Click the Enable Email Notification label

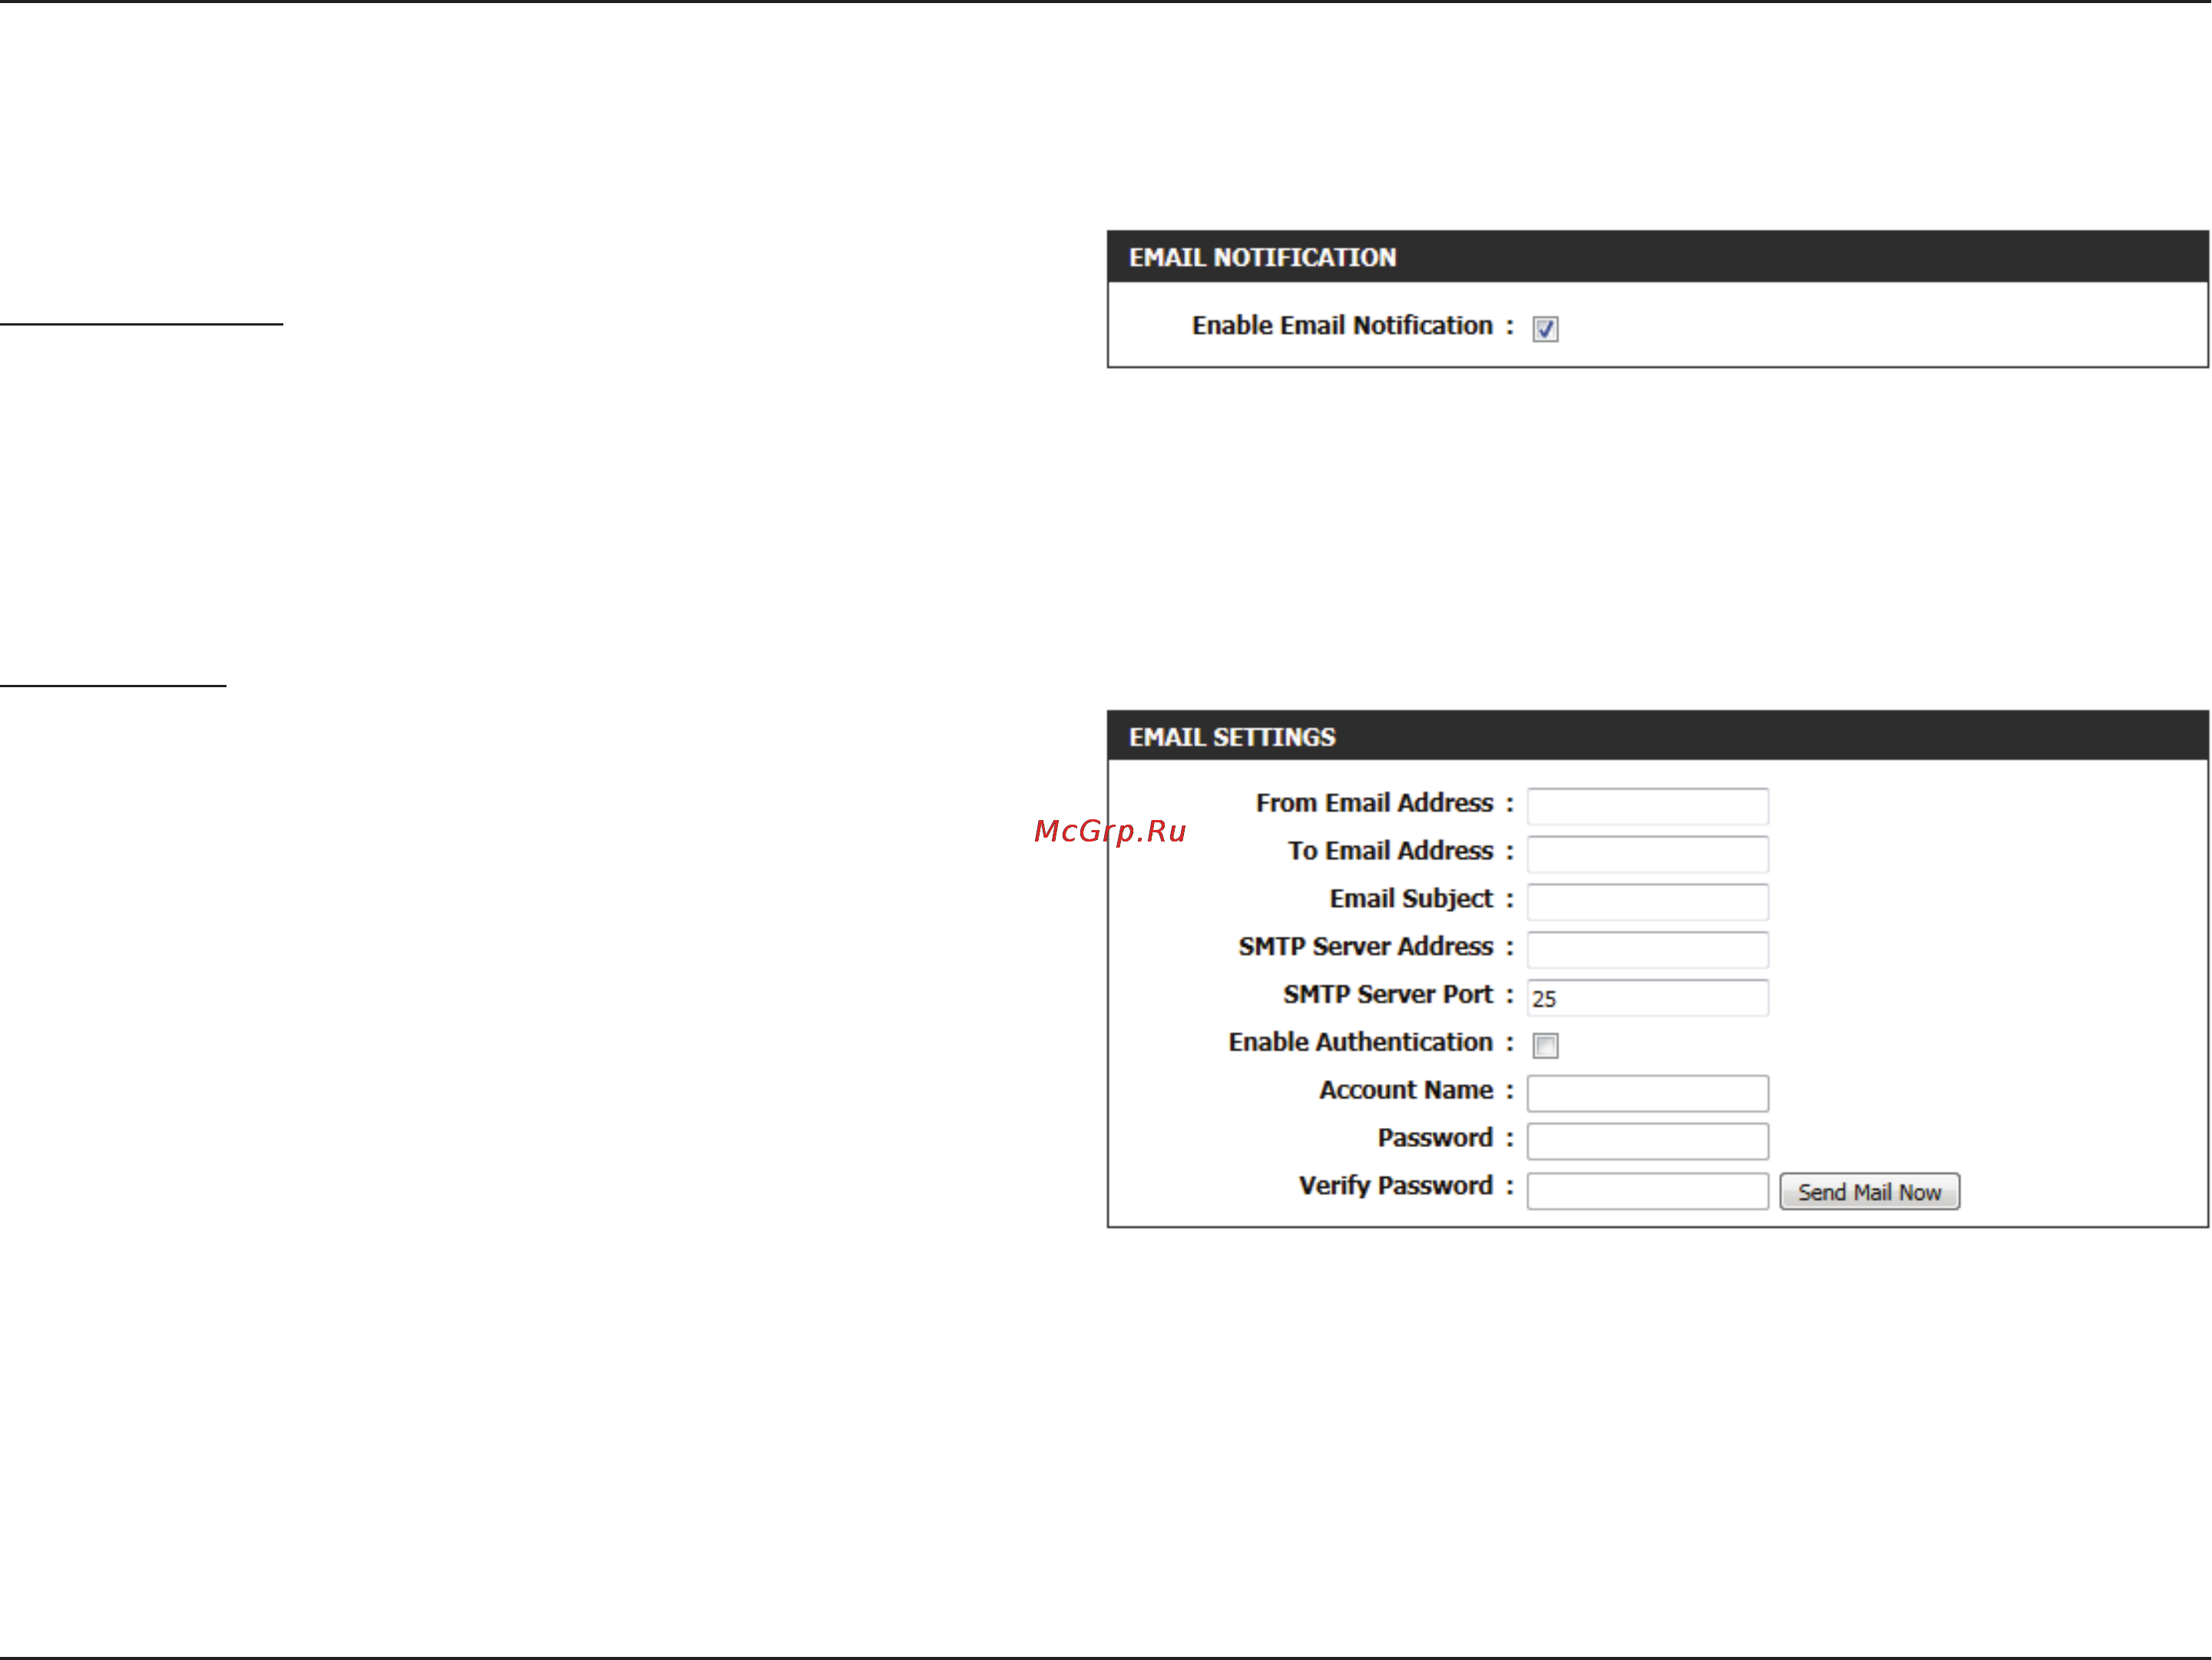point(1342,326)
